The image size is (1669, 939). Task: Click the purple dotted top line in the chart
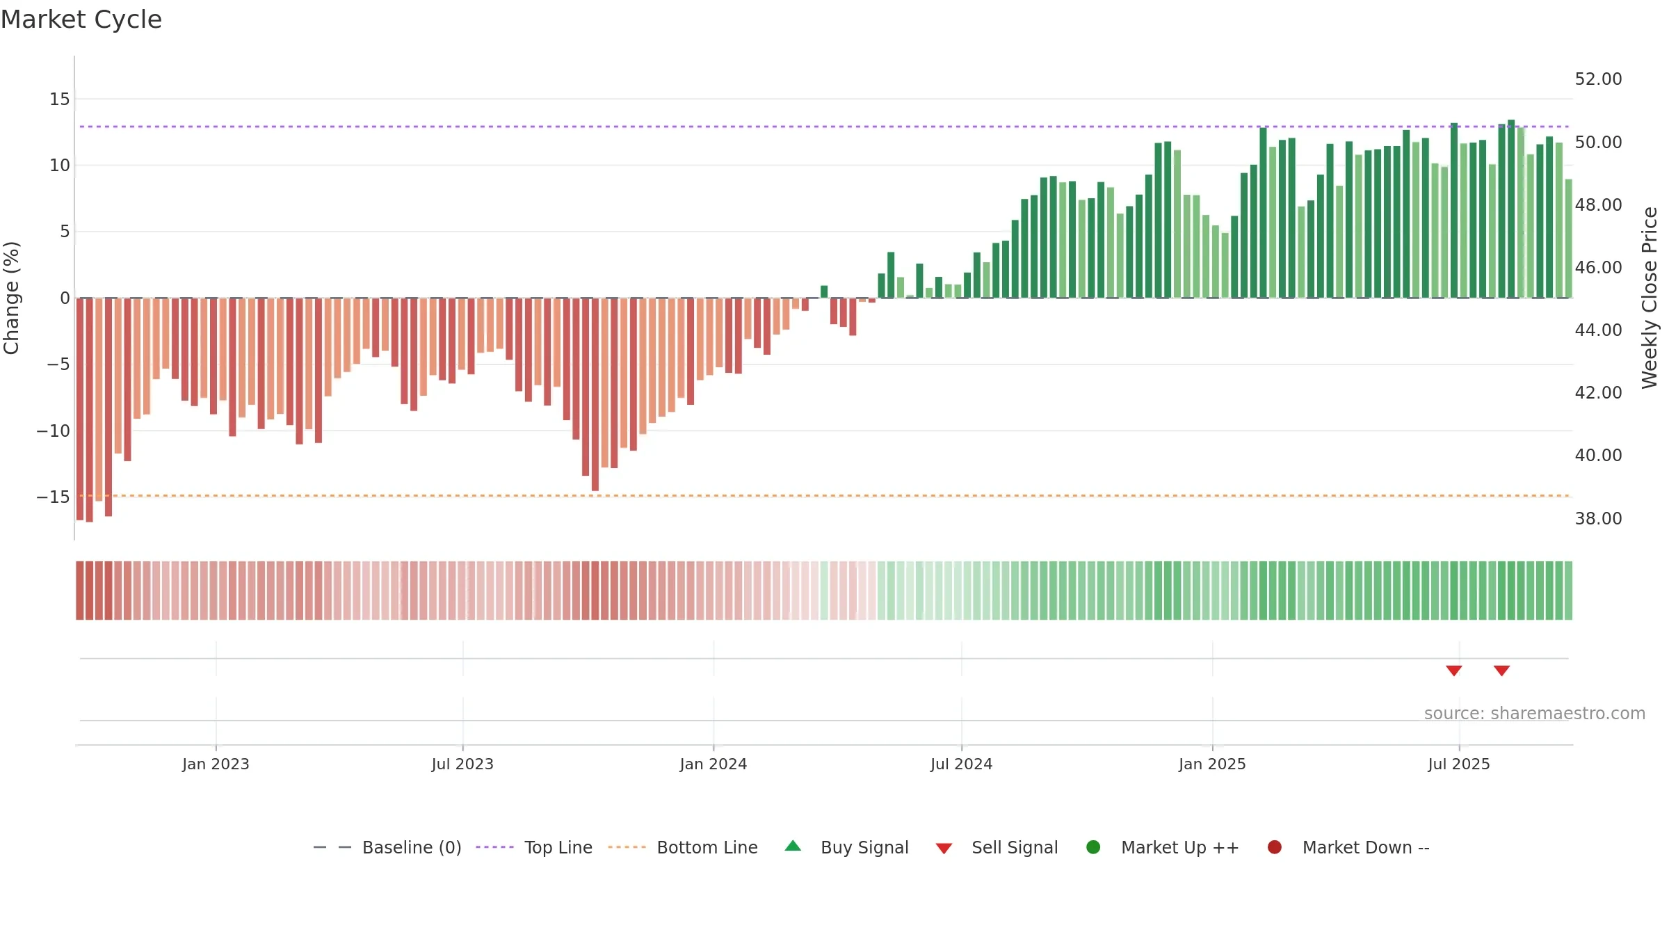point(824,127)
